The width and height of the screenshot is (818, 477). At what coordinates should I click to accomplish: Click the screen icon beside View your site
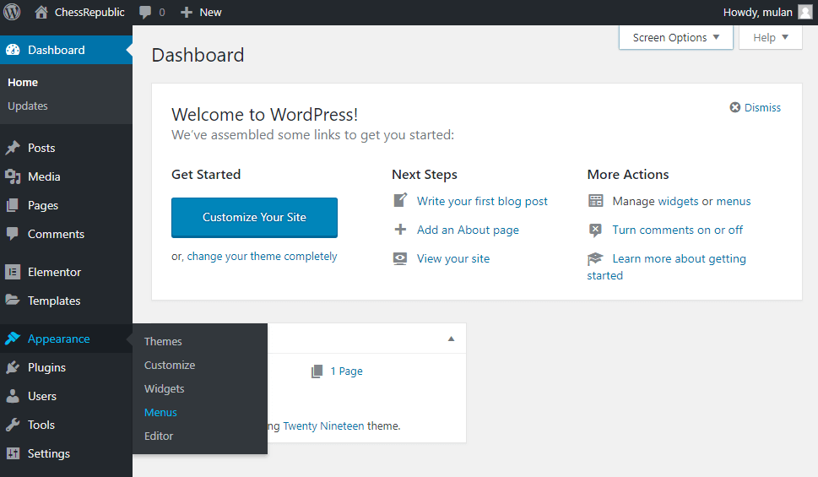[400, 259]
